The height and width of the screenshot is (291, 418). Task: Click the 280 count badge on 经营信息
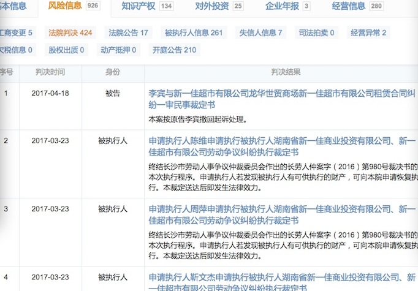point(376,6)
